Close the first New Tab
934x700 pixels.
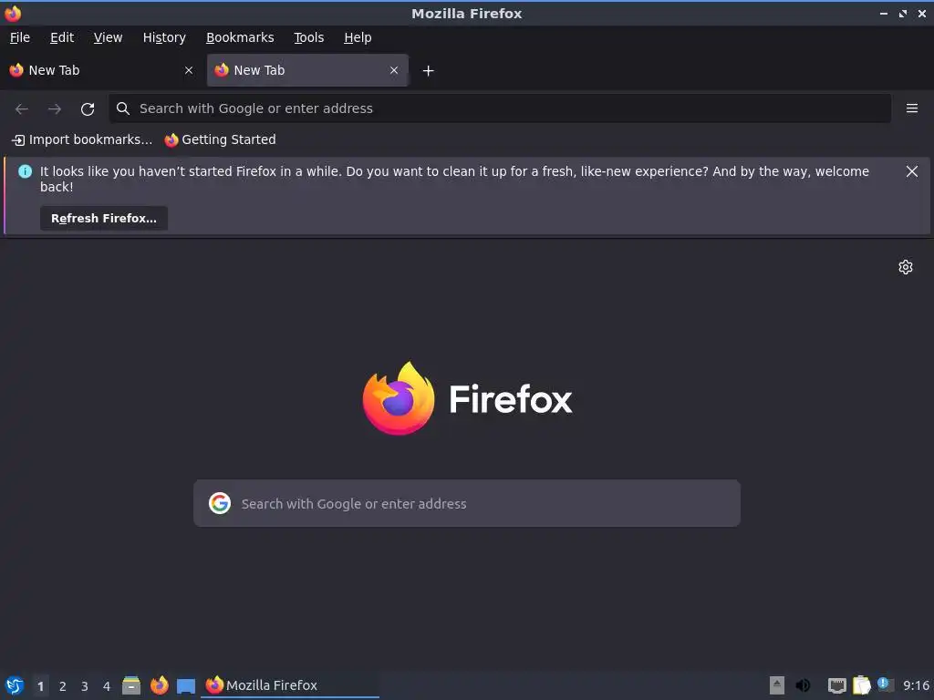[189, 70]
